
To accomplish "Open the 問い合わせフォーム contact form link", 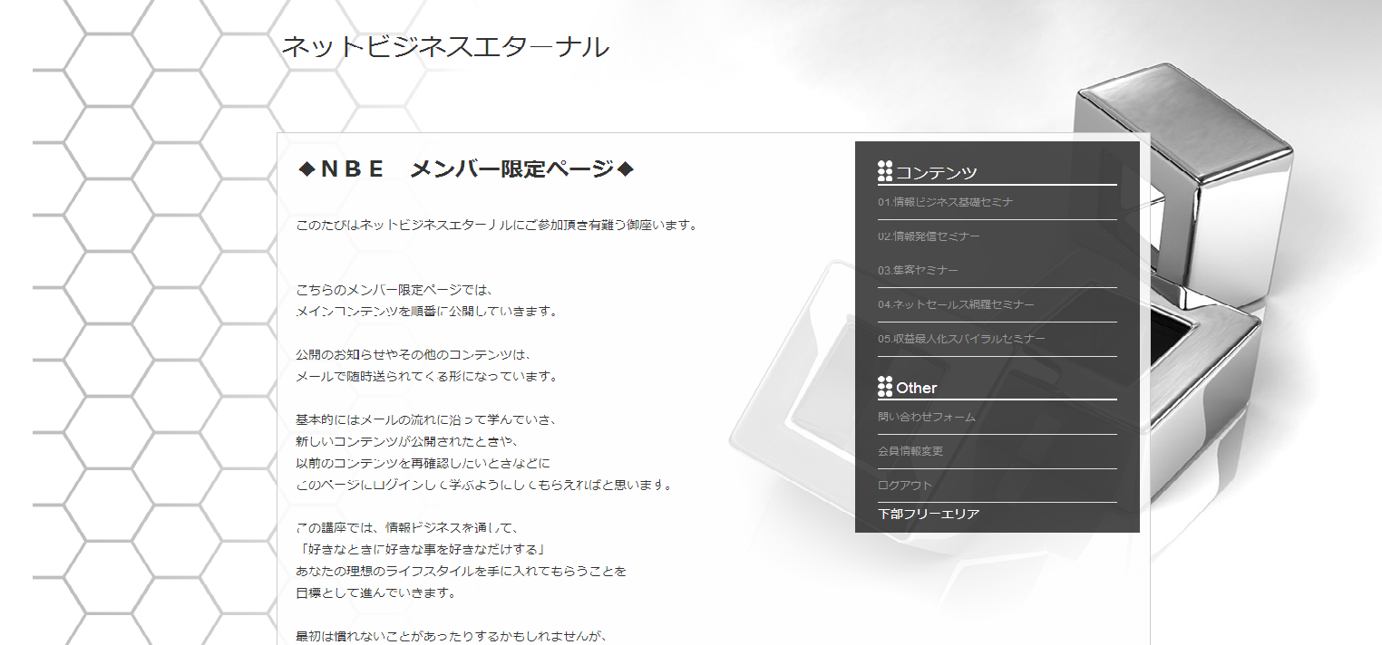I will [927, 418].
